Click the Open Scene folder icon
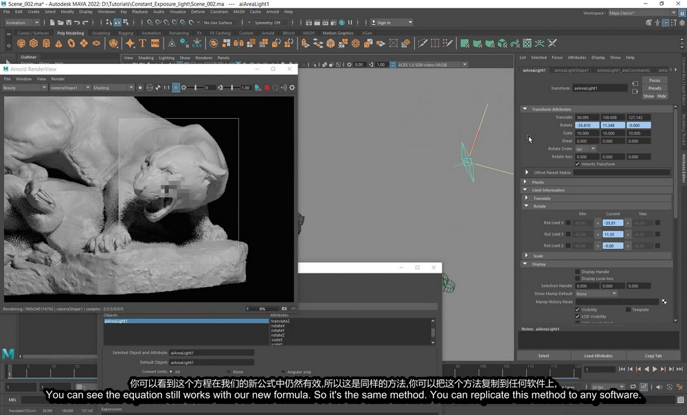 (60, 23)
